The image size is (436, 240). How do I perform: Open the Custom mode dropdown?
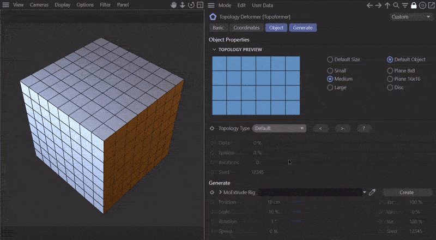pos(411,17)
